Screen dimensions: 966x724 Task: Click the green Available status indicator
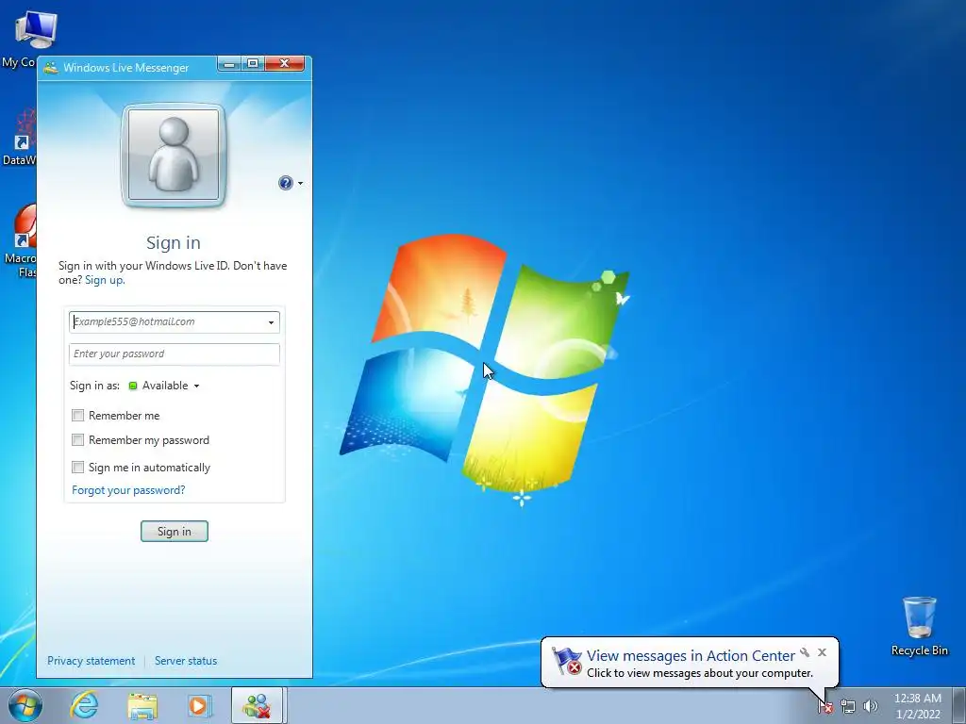132,386
